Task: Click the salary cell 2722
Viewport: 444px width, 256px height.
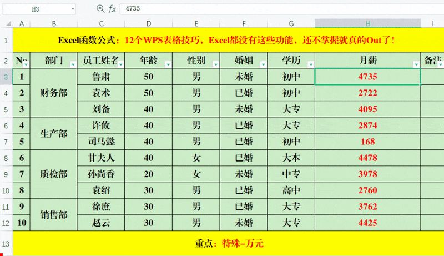Action: pyautogui.click(x=367, y=93)
